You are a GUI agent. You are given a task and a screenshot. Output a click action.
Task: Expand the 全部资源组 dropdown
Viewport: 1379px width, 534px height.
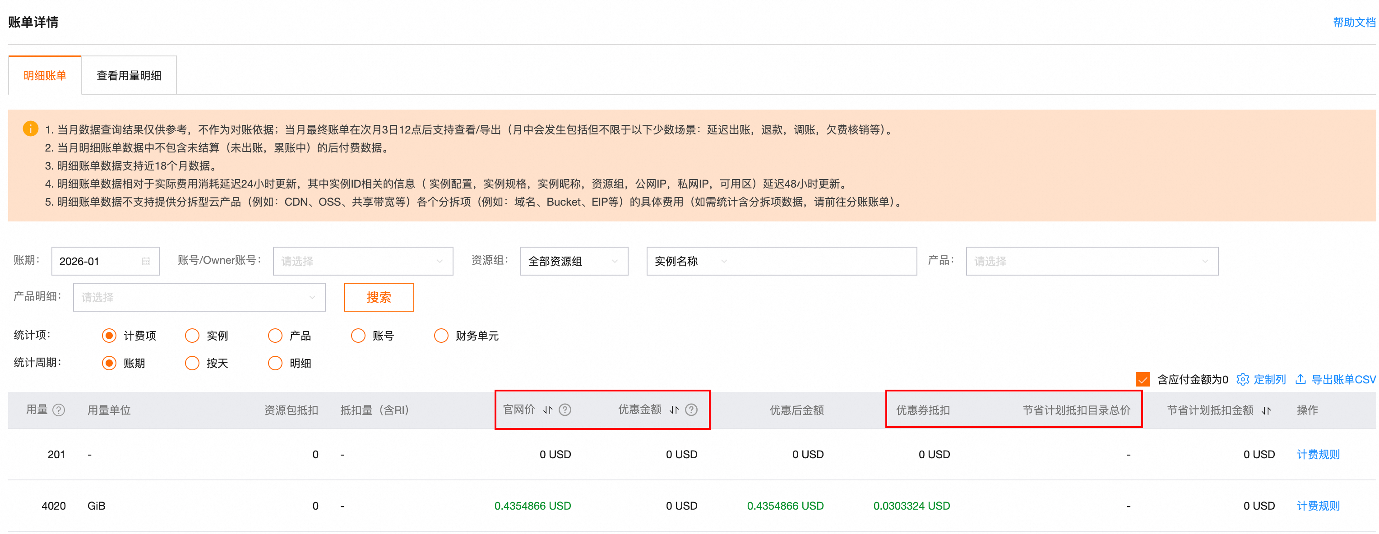(574, 261)
